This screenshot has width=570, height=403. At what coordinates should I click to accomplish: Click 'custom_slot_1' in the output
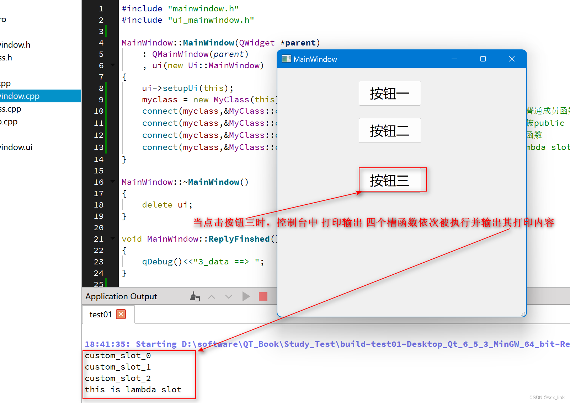pyautogui.click(x=118, y=367)
